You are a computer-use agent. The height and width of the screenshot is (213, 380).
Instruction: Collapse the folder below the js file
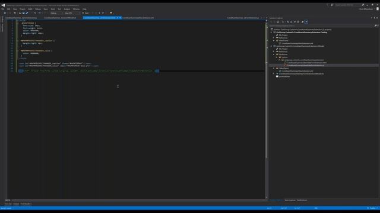point(274,68)
